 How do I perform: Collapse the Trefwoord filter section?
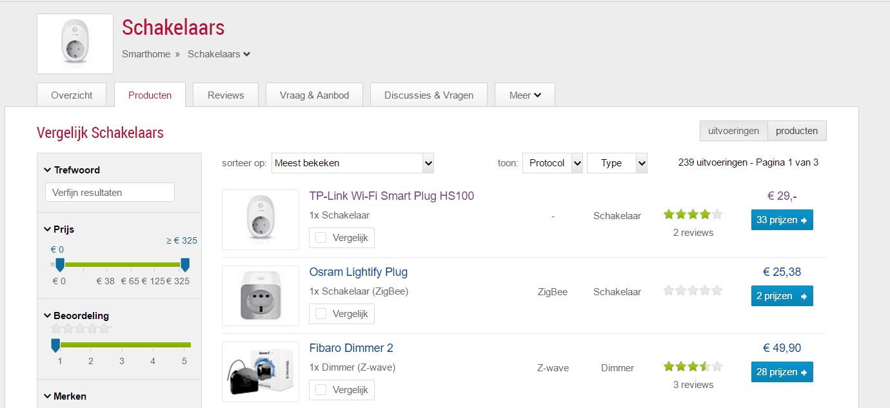coord(72,170)
